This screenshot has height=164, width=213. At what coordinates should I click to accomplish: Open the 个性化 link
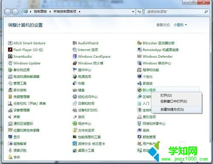[x=147, y=76]
